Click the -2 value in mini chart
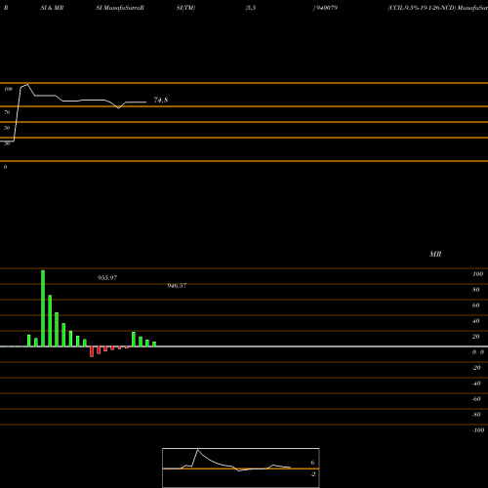488x488 pixels. pos(312,474)
